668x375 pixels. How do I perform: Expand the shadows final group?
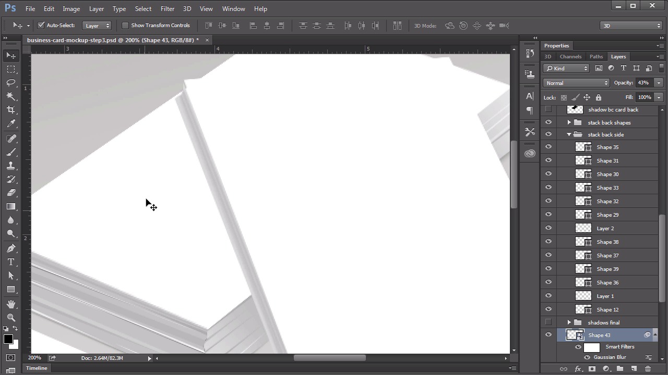569,322
